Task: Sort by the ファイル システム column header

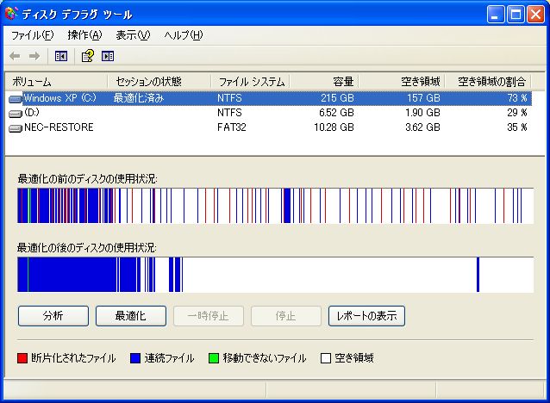Action: point(250,82)
